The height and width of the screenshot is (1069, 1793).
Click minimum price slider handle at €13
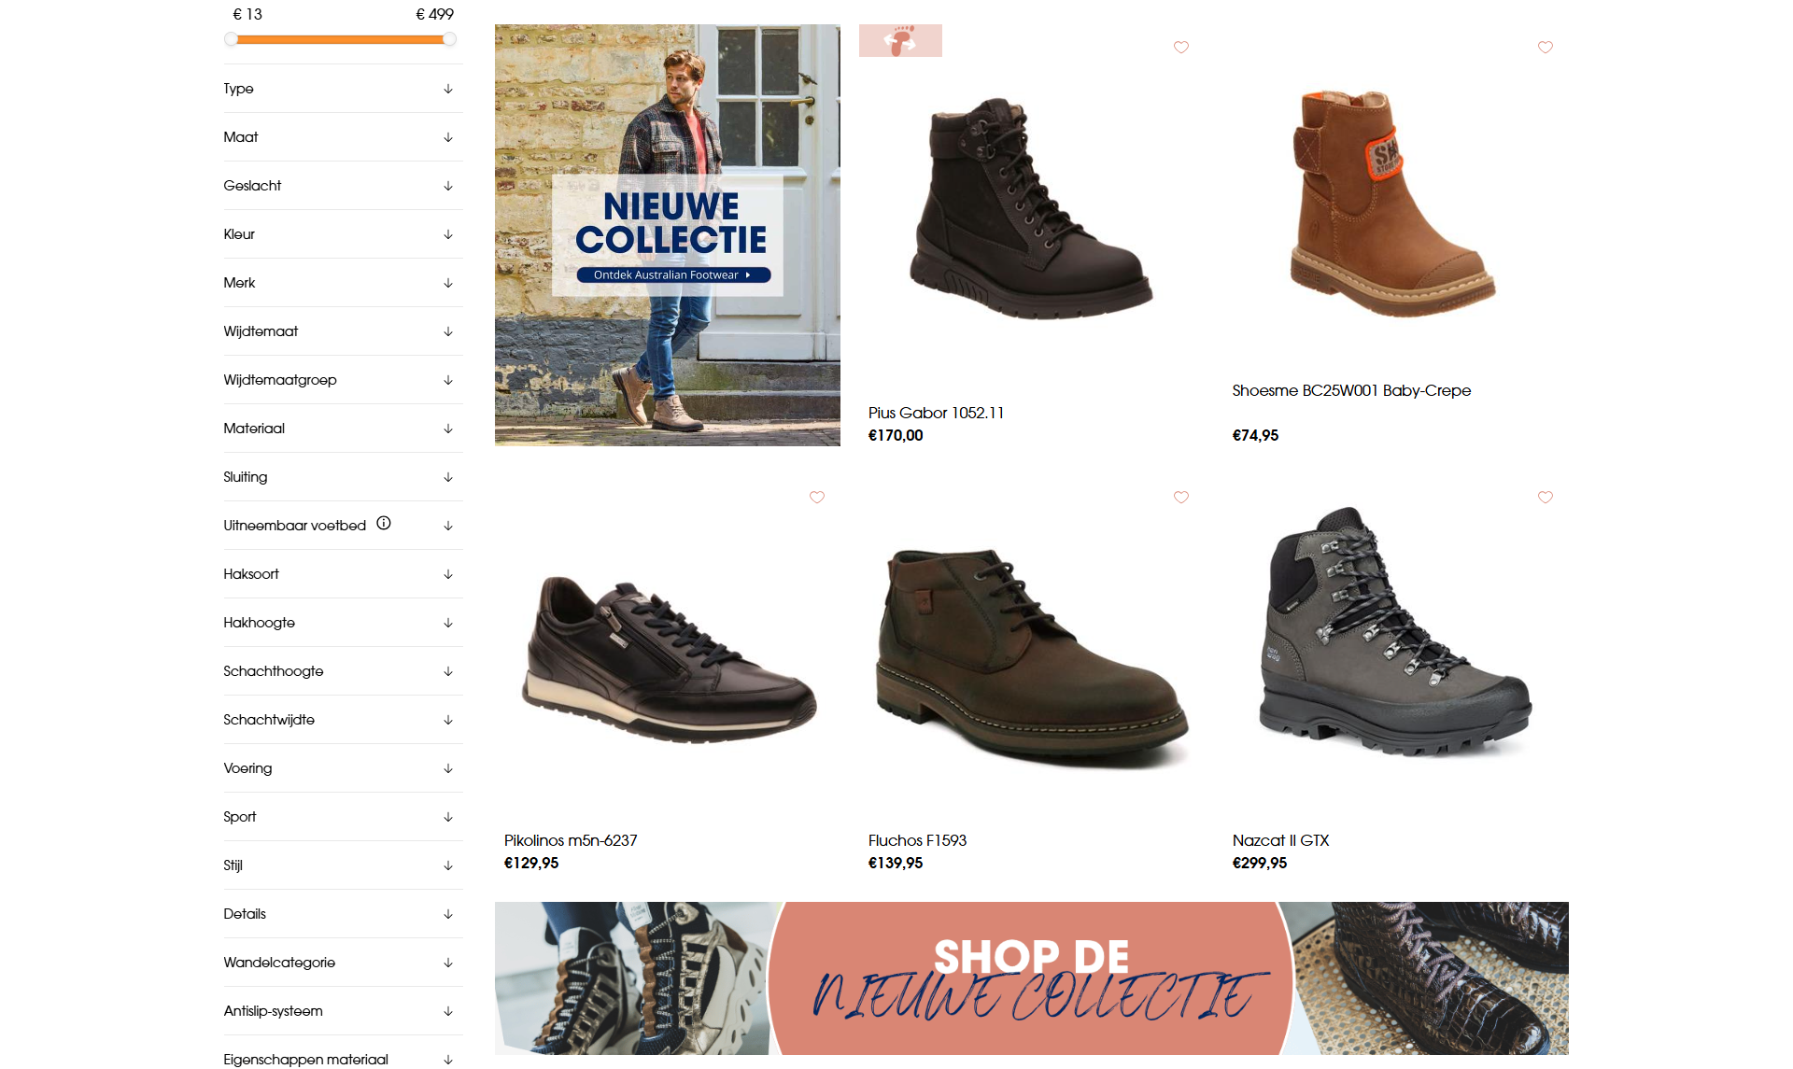[x=231, y=39]
